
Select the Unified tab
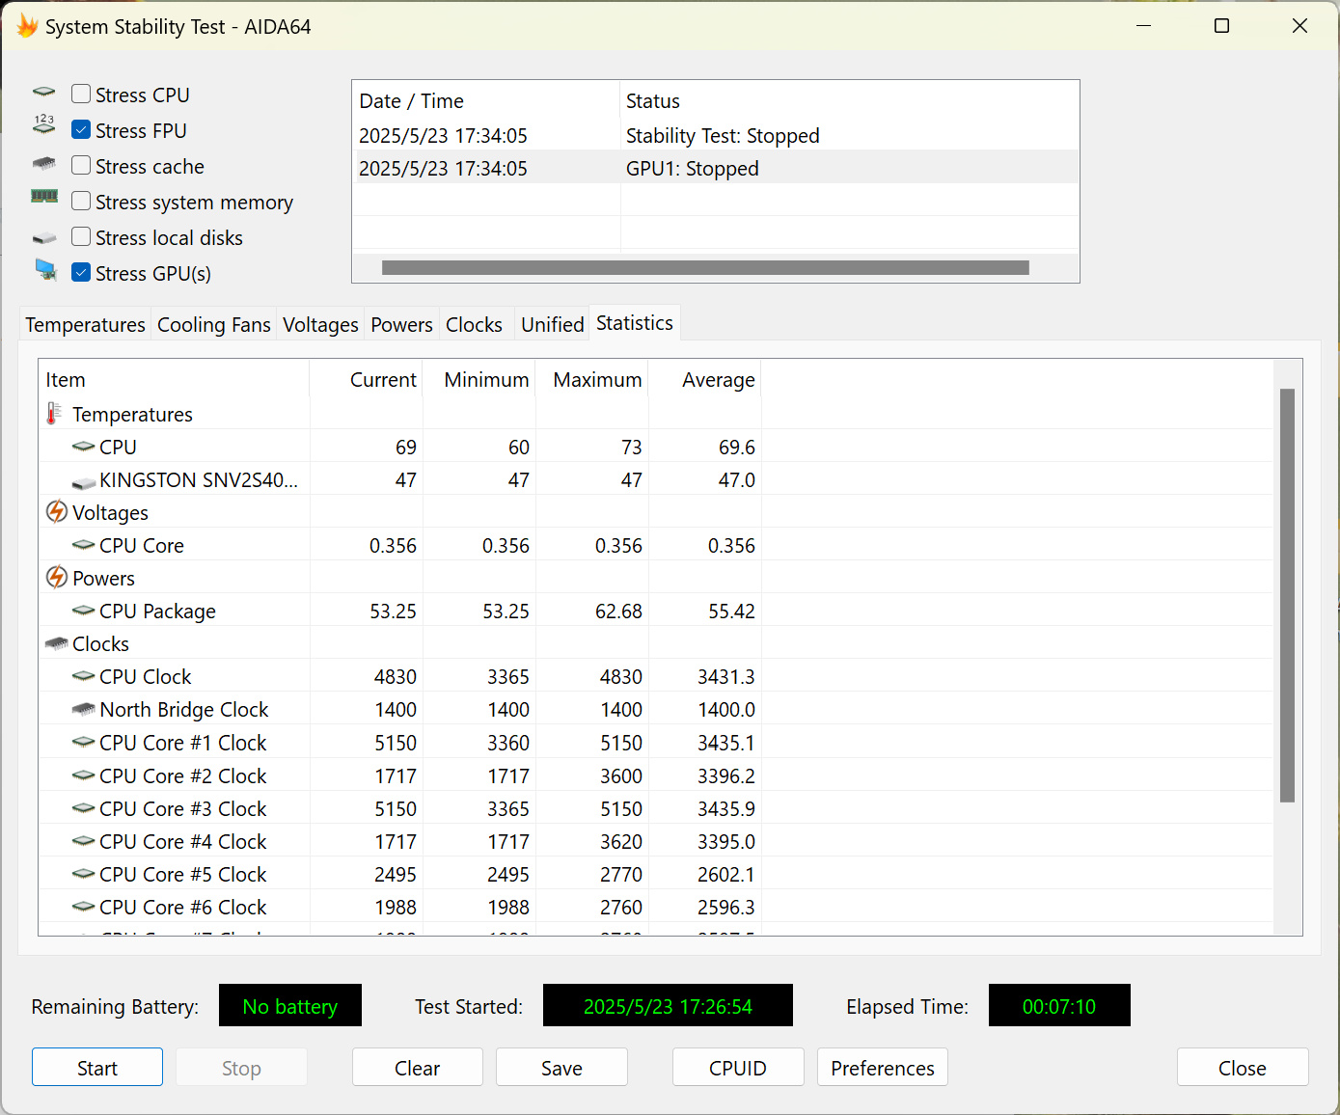pos(552,325)
